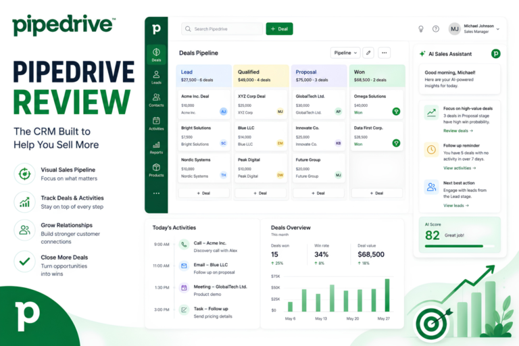Click 'Meeting – GlobalTech Ltd.' activity text
The height and width of the screenshot is (346, 519).
[220, 287]
